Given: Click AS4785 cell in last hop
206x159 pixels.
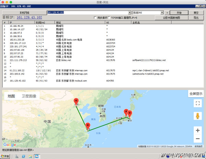Looking at the screenshot, I should pos(110,81).
